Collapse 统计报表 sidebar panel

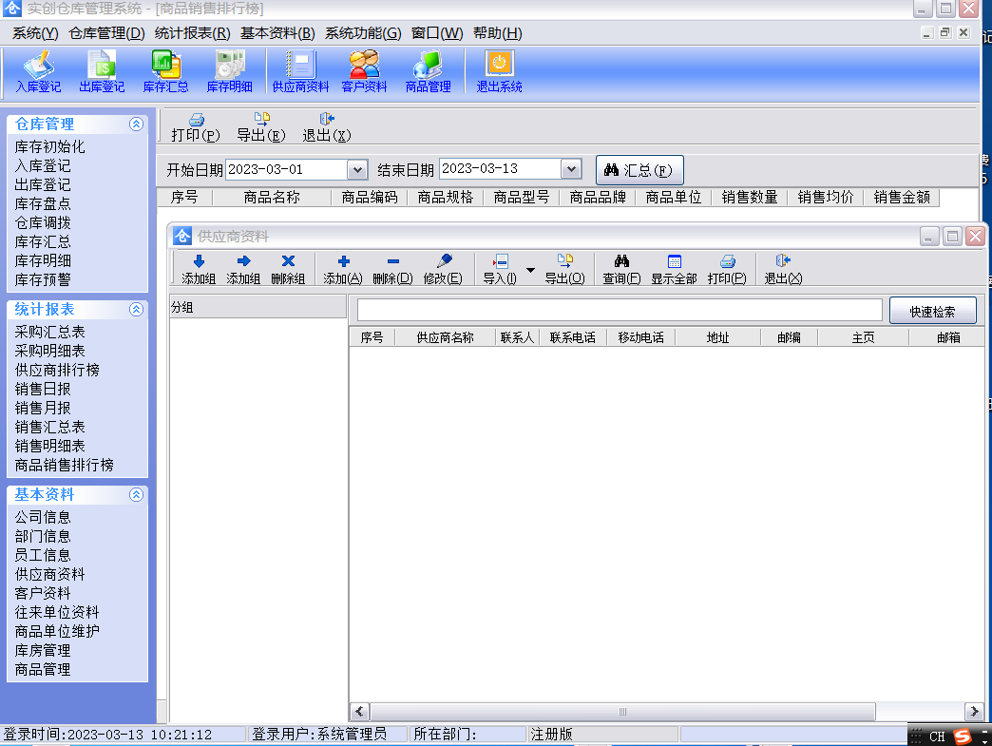[x=136, y=310]
